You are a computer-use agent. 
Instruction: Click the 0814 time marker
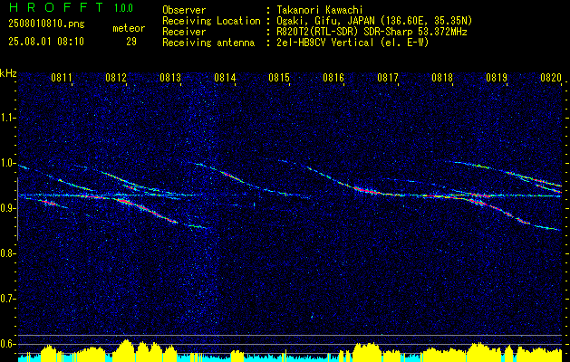[x=225, y=77]
